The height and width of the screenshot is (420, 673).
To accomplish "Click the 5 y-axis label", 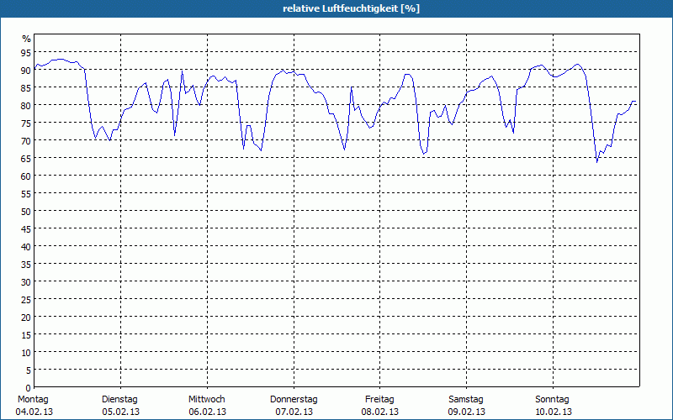I will tap(29, 370).
